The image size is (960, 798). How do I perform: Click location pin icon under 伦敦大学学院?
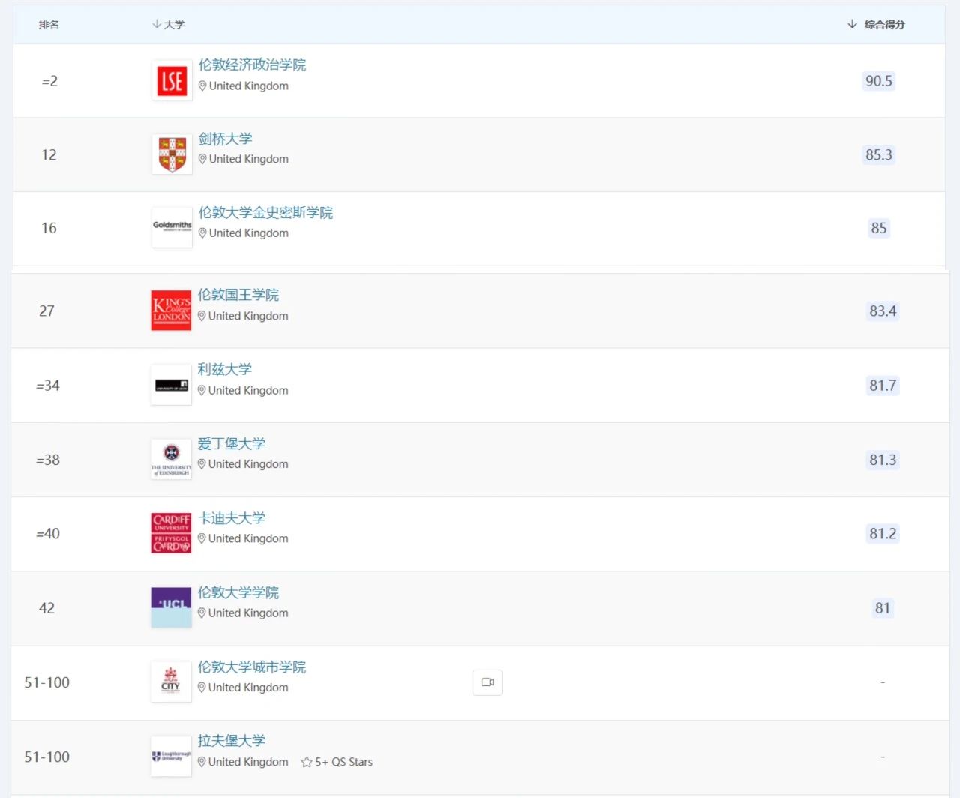(x=202, y=613)
